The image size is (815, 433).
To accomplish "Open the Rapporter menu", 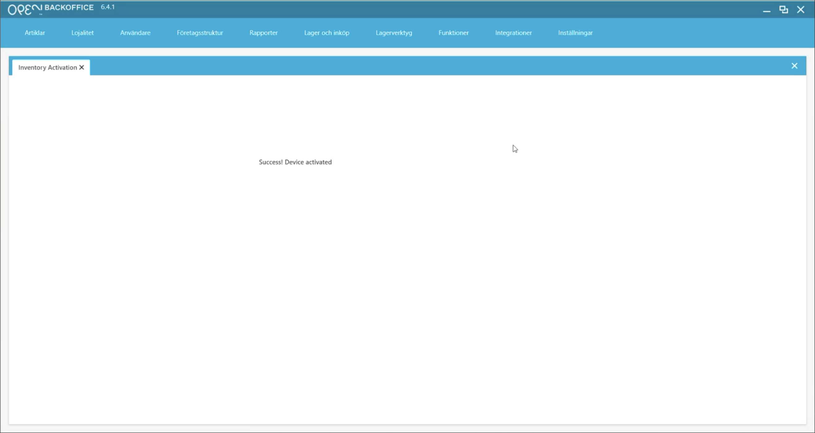I will click(263, 33).
